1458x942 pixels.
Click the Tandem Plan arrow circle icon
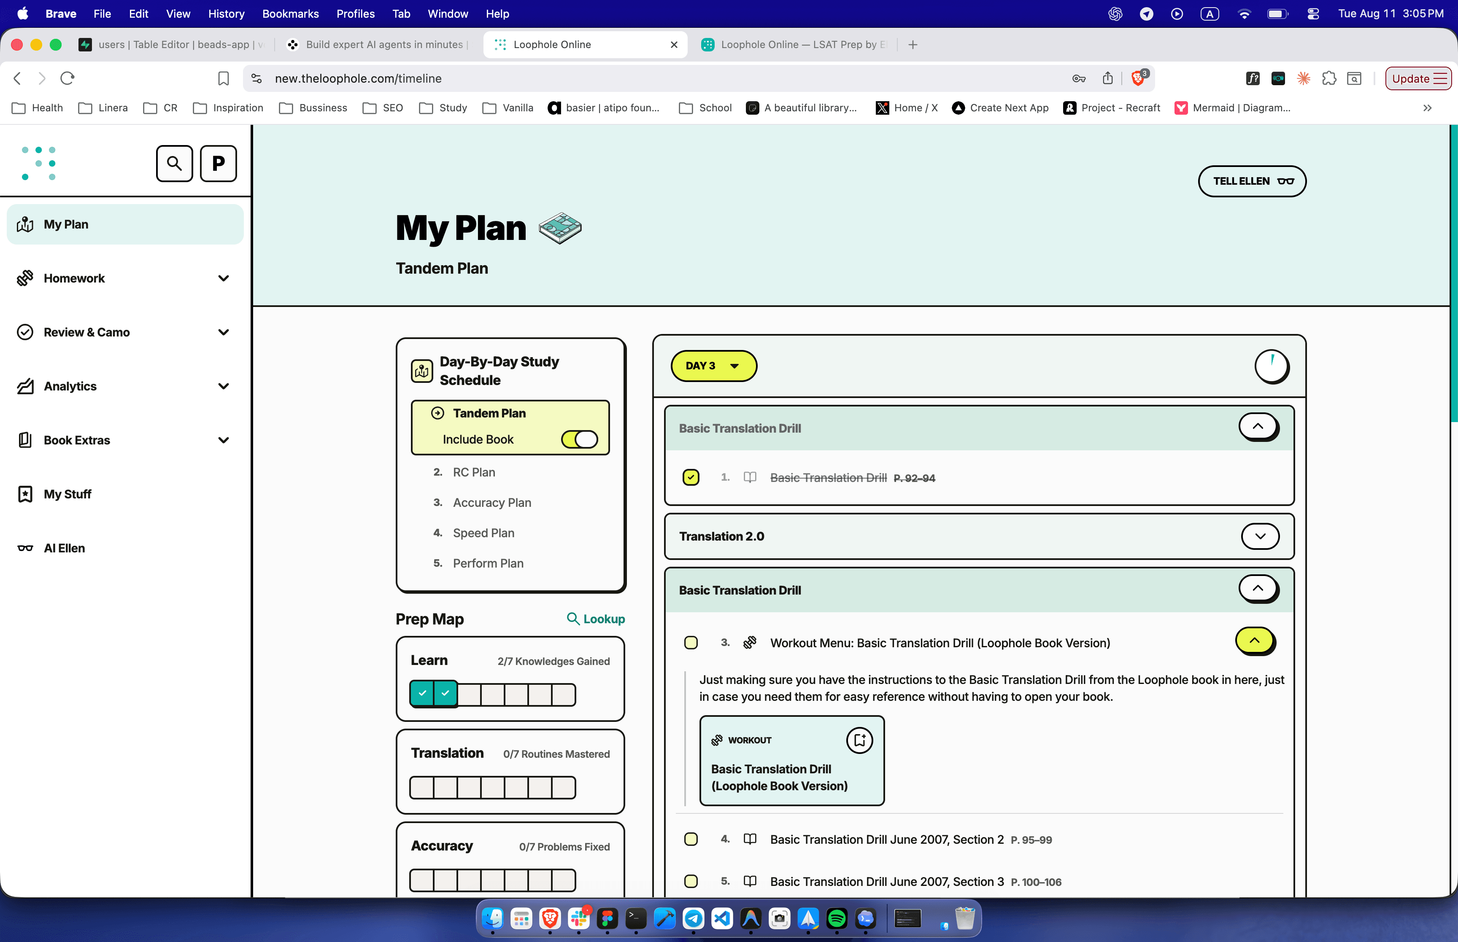tap(437, 413)
